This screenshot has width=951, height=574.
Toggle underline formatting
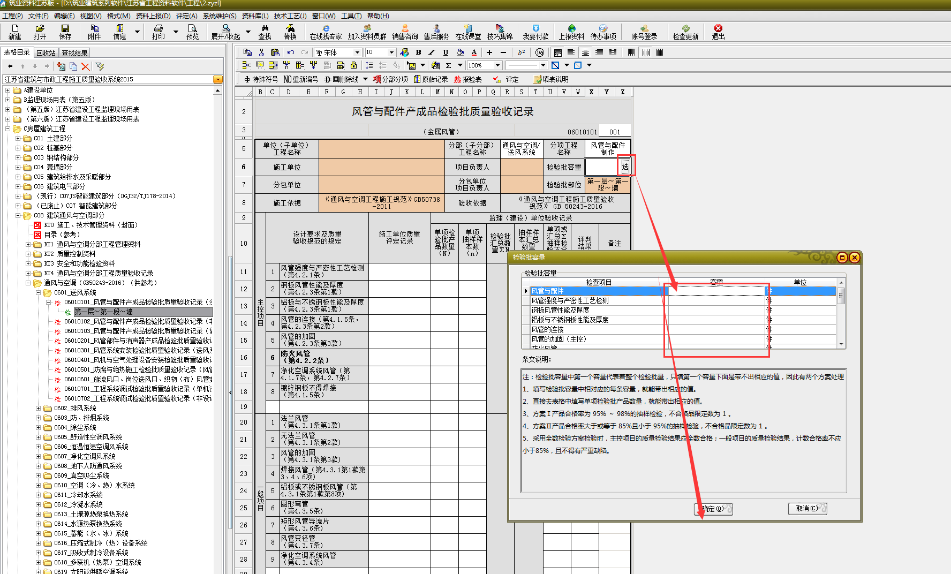point(446,52)
